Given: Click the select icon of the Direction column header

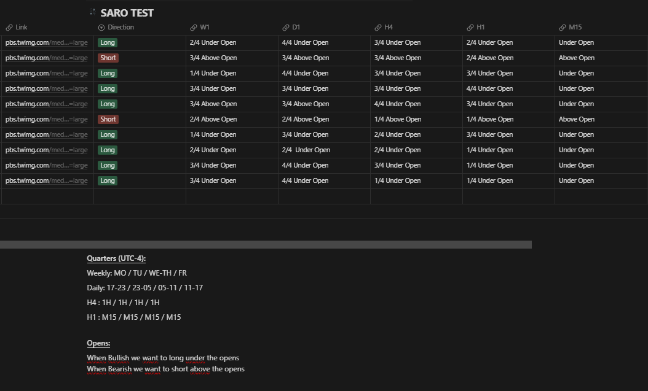Looking at the screenshot, I should [101, 28].
